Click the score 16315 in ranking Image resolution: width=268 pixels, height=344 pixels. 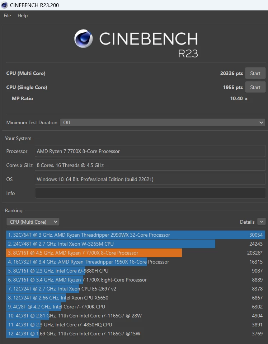point(256,262)
